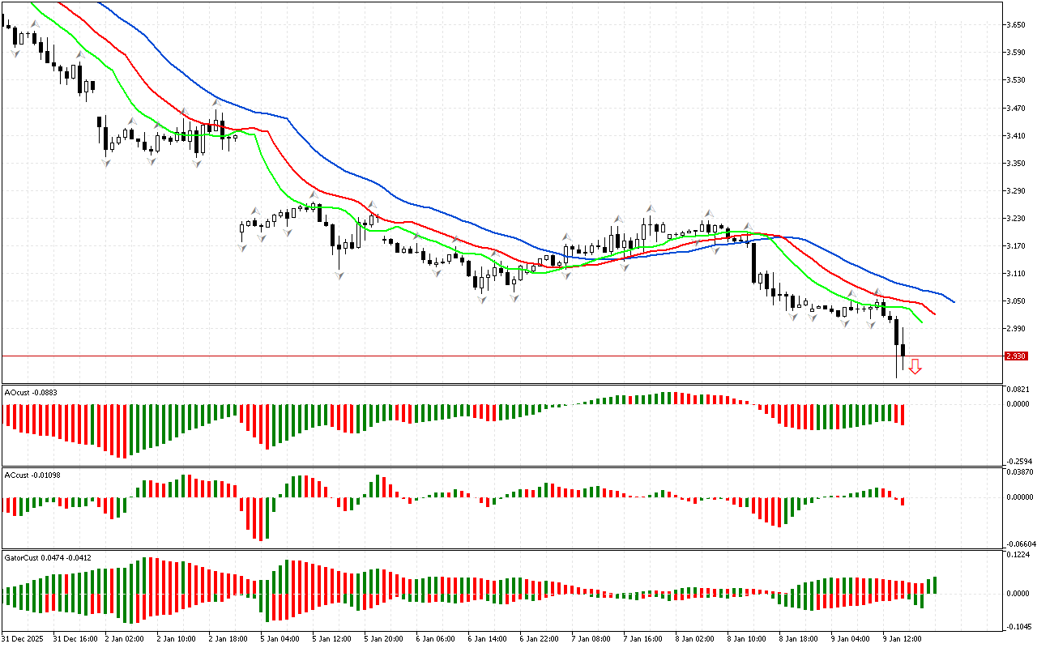The height and width of the screenshot is (648, 1037).
Task: Click the 3.650 price scale value
Action: (1016, 25)
